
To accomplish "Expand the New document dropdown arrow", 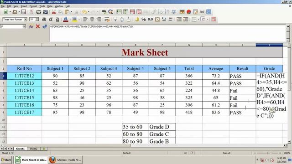I will pos(10,12).
